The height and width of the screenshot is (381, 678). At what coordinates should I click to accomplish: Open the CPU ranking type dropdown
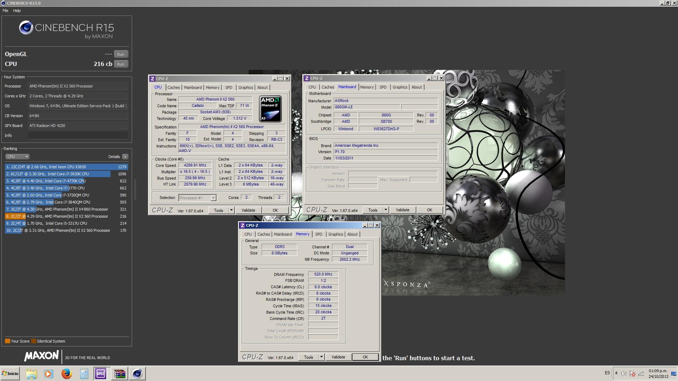[17, 157]
